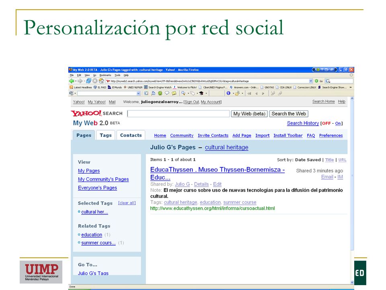
Task: Click the Firefox Forward arrow
Action: point(80,81)
